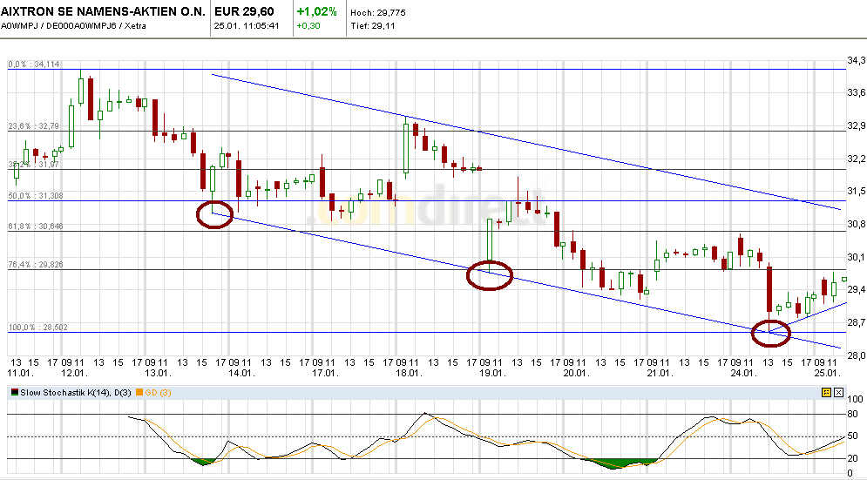Select the 'GD (3)' legend label
Image resolution: width=867 pixels, height=480 pixels.
[x=158, y=393]
